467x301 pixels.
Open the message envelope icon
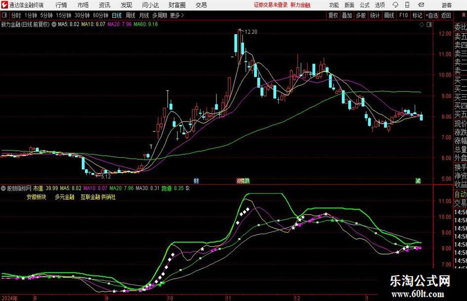point(421,5)
